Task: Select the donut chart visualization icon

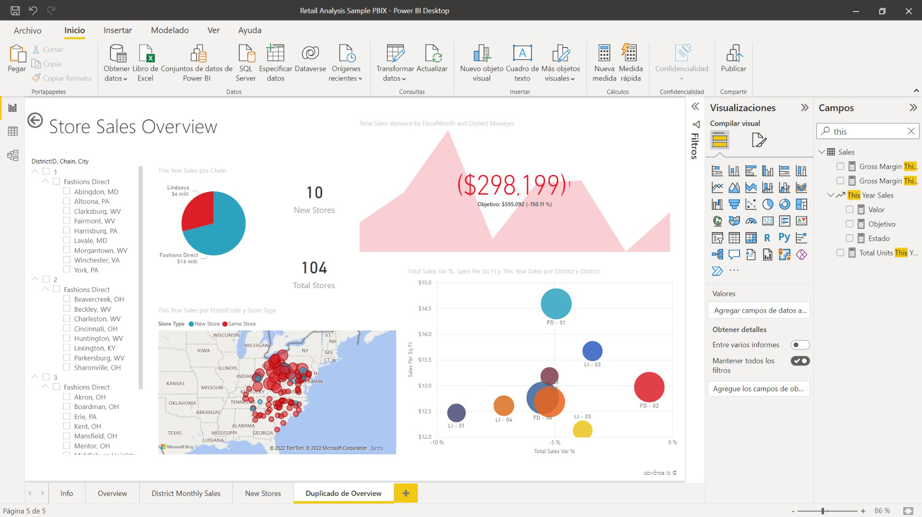Action: (x=784, y=204)
